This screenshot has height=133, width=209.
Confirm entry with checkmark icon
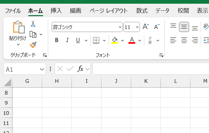click(x=70, y=69)
